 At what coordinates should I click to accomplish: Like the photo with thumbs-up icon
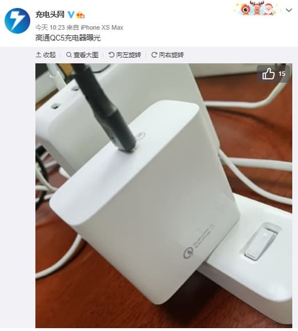[268, 74]
